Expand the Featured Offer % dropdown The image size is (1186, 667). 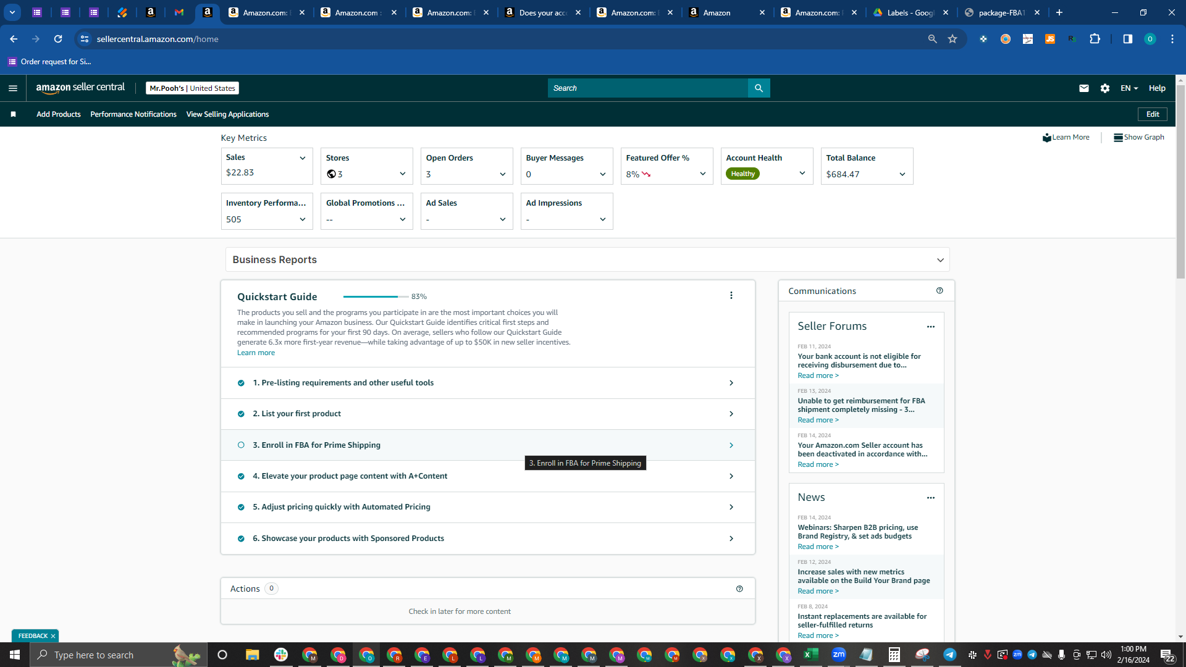click(703, 174)
